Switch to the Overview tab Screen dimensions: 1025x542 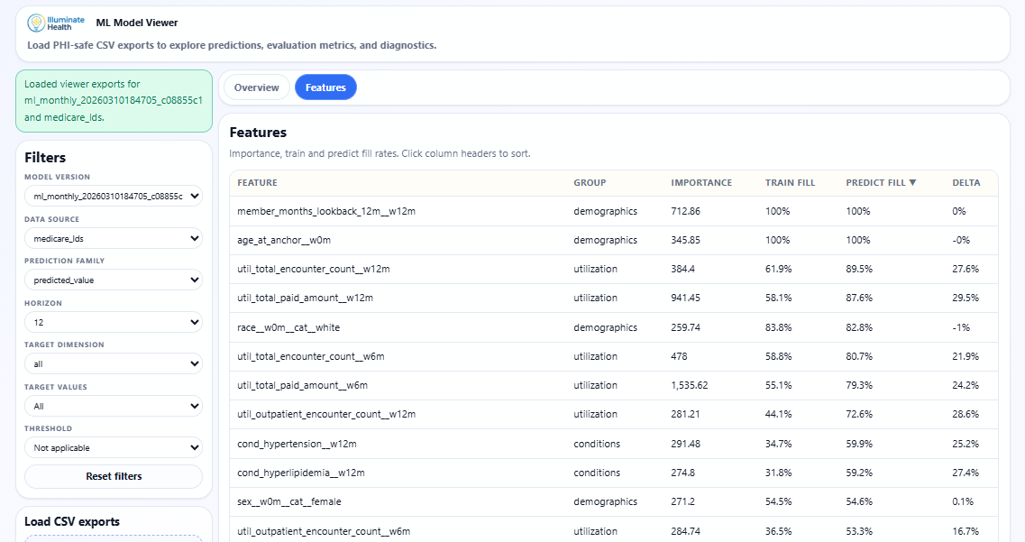click(255, 87)
